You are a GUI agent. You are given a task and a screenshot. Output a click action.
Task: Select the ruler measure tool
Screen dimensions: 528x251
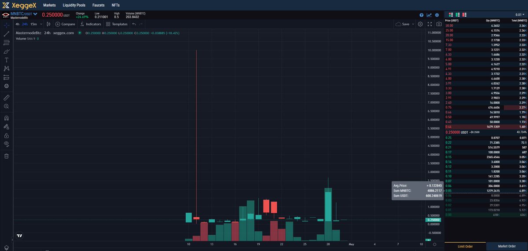point(6,97)
